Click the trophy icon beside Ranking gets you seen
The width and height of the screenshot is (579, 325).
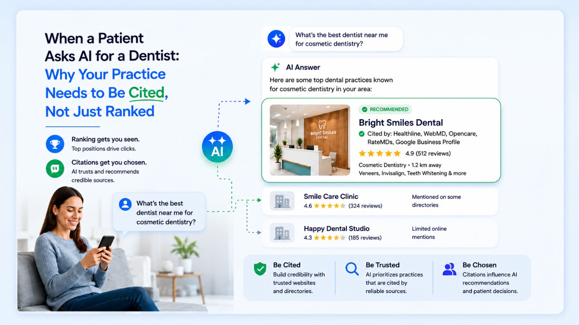click(x=55, y=144)
